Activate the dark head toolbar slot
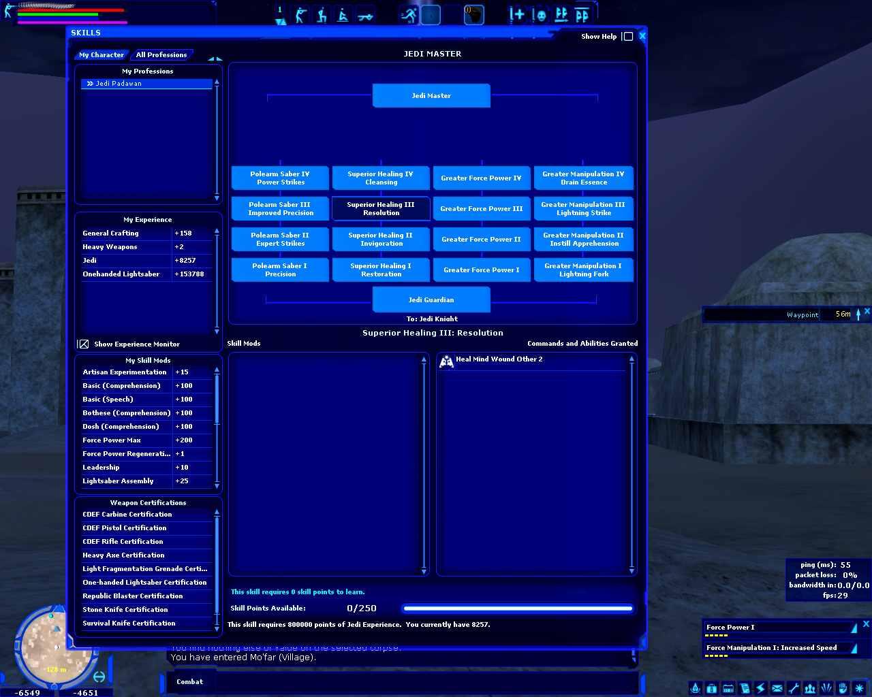Viewport: 872px width, 697px height. click(473, 14)
